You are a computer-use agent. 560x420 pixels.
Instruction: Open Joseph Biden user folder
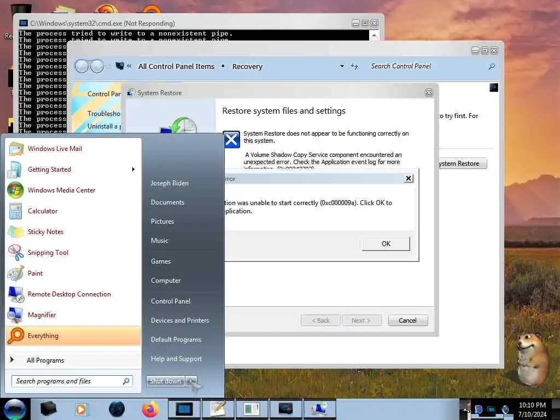click(x=170, y=183)
